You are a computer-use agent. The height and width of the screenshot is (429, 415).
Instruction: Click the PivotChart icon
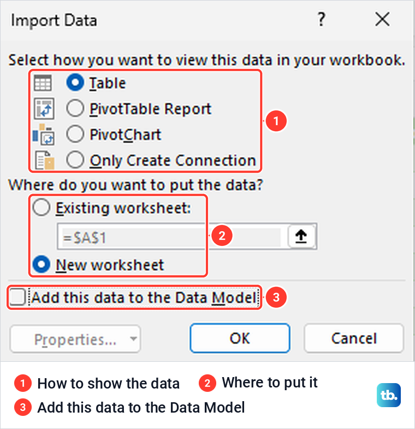tap(44, 134)
